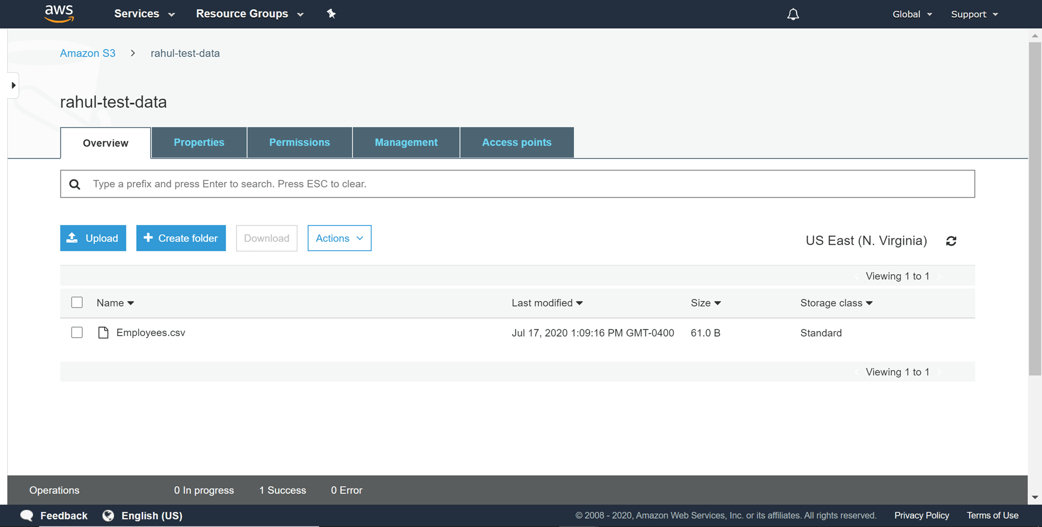Open the Terms of Use link

[x=992, y=515]
